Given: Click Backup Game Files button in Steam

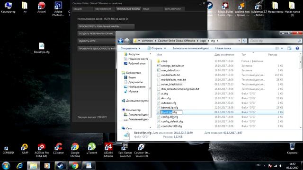Looking at the screenshot, I should point(97,34).
